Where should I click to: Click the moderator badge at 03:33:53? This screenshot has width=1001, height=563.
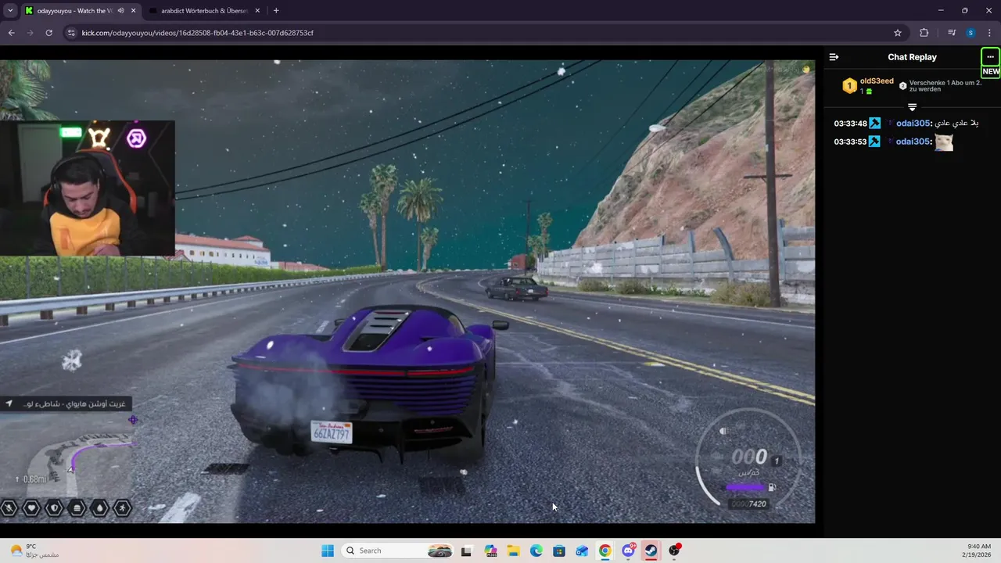tap(875, 142)
